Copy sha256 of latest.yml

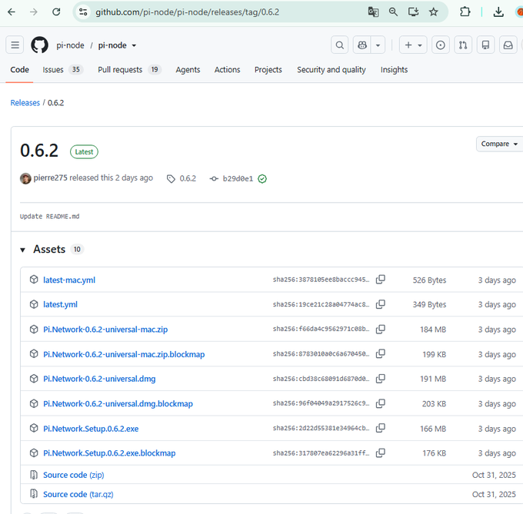point(380,304)
